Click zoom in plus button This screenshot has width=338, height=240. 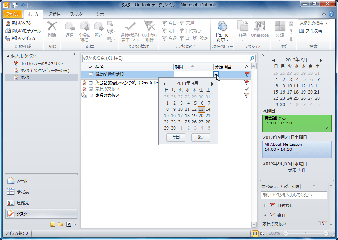[326, 233]
